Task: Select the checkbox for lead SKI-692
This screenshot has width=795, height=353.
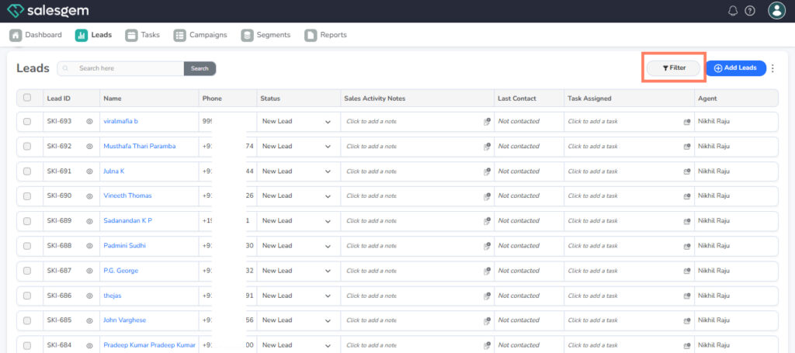Action: coord(27,147)
